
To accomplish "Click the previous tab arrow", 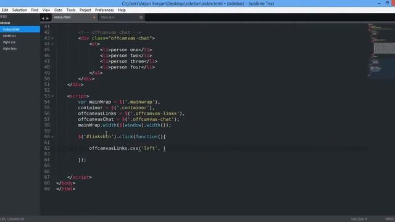I will click(43, 18).
